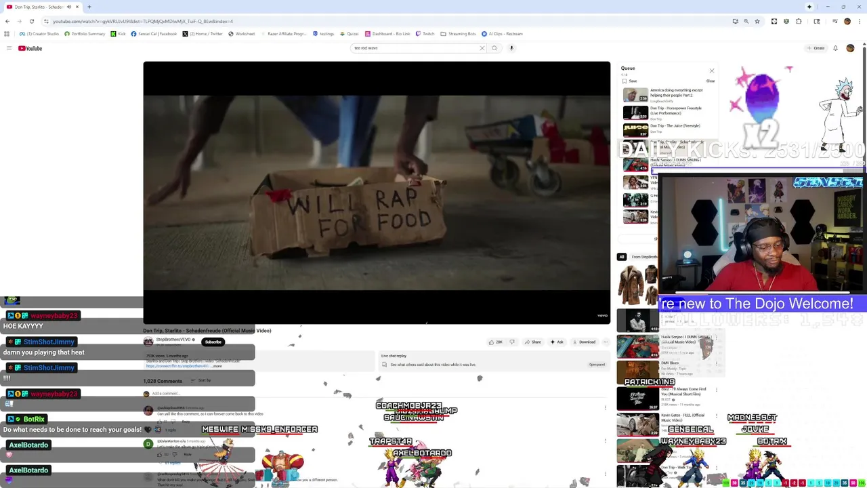The image size is (867, 488).
Task: Bookmark this page with star icon
Action: click(x=757, y=21)
